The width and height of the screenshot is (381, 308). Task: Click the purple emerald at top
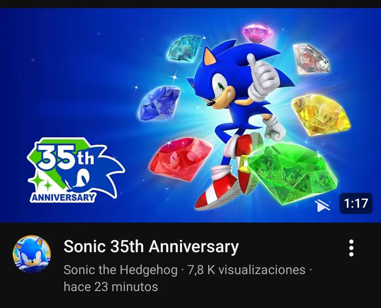click(258, 33)
